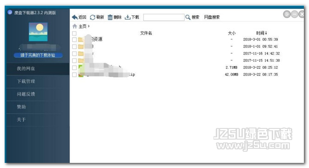The height and width of the screenshot is (168, 309).
Task: Click the refresh (刷新) icon
Action: 92,17
